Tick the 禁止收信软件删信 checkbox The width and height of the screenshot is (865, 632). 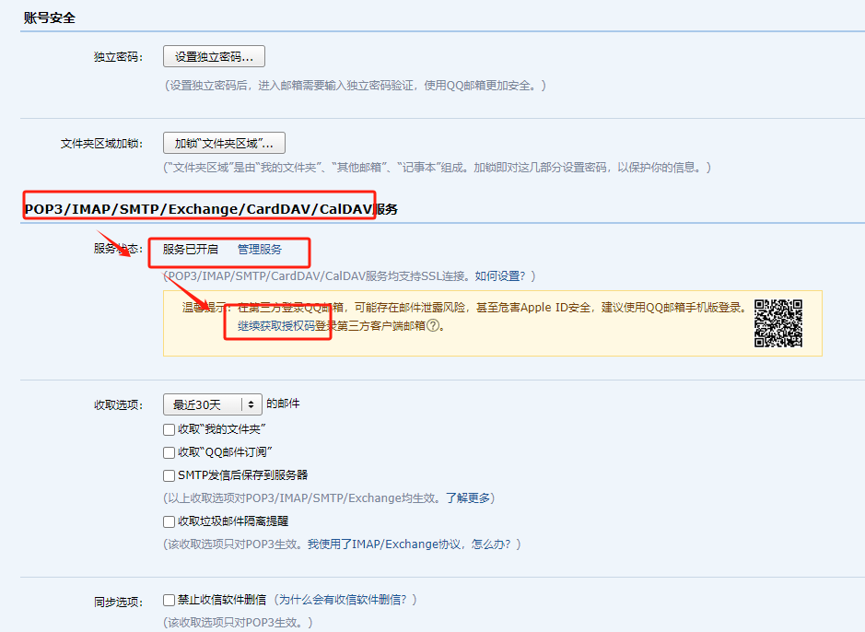pyautogui.click(x=169, y=600)
